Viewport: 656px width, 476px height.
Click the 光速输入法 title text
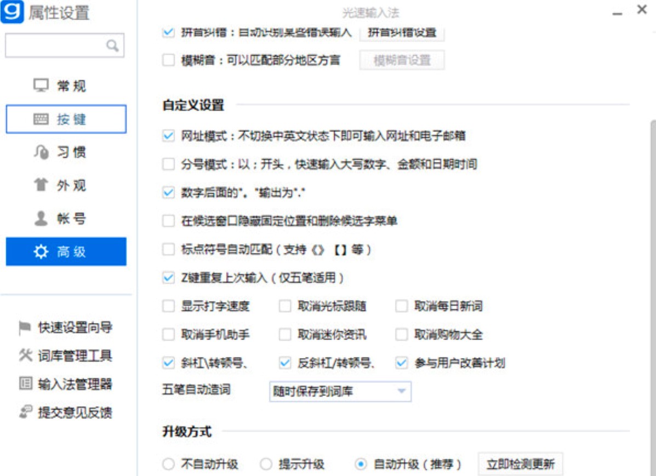[x=370, y=13]
